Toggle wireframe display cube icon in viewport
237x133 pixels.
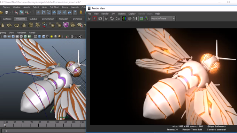point(36,36)
